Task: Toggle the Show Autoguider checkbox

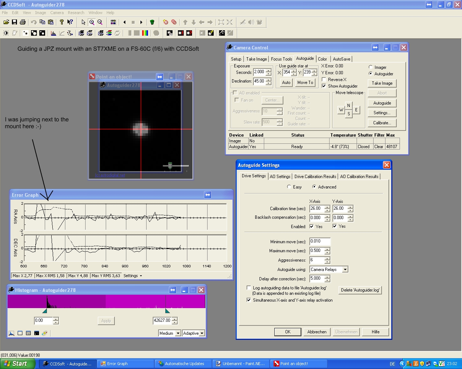Action: [324, 86]
